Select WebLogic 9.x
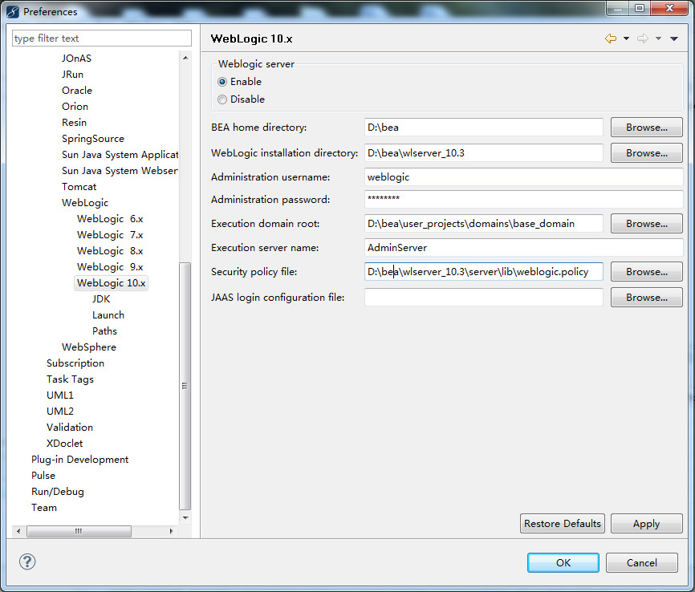The width and height of the screenshot is (695, 592). (110, 267)
